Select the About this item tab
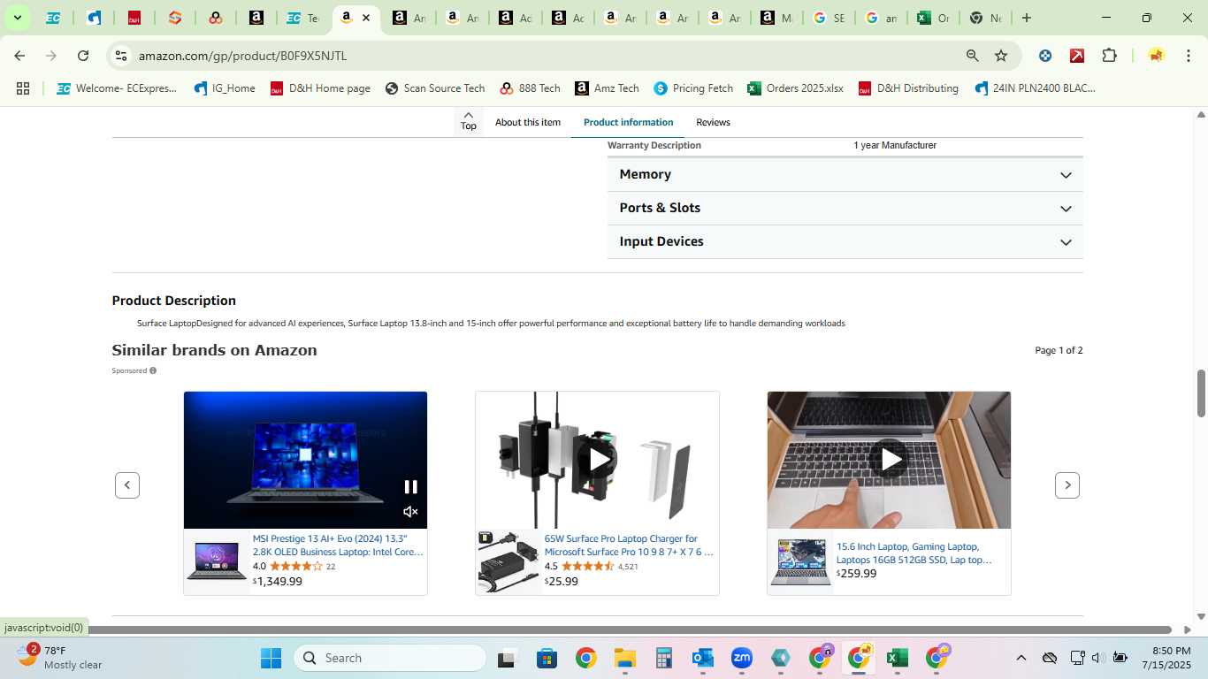The image size is (1208, 679). point(528,122)
